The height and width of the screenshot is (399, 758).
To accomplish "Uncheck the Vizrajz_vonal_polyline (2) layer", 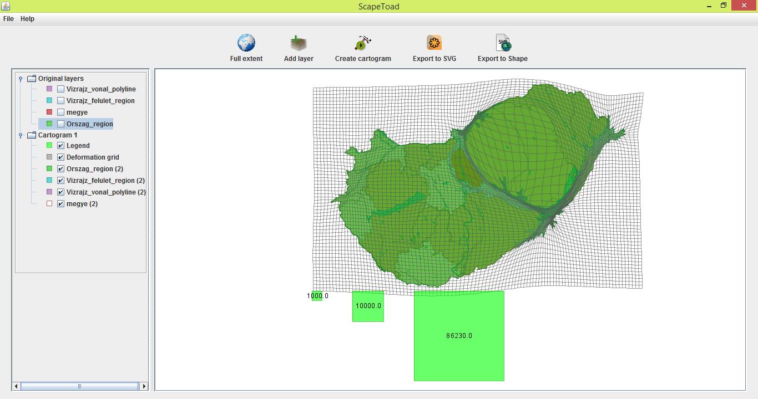I will pyautogui.click(x=61, y=192).
